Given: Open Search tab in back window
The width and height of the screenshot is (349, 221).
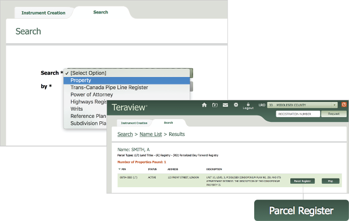Looking at the screenshot, I should tap(101, 12).
